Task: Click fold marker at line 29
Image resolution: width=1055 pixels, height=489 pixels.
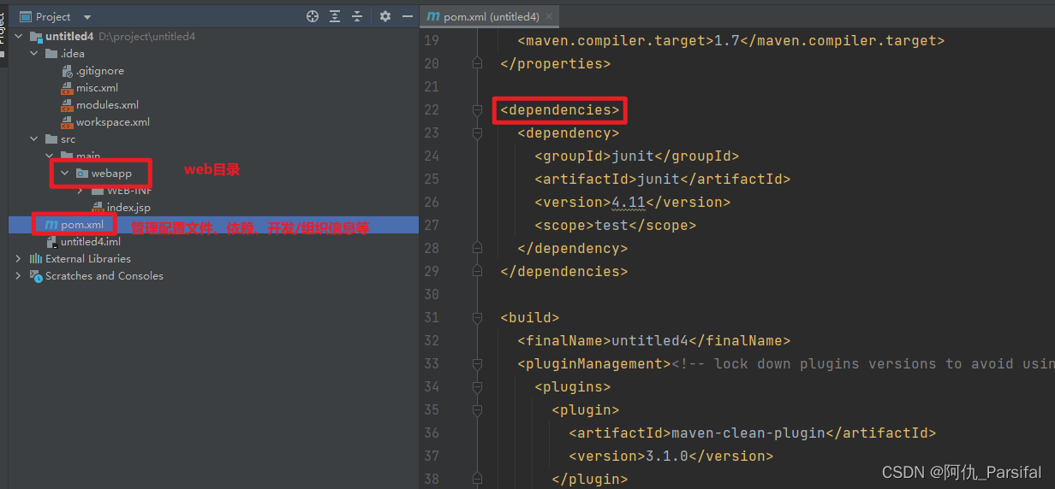Action: tap(478, 271)
